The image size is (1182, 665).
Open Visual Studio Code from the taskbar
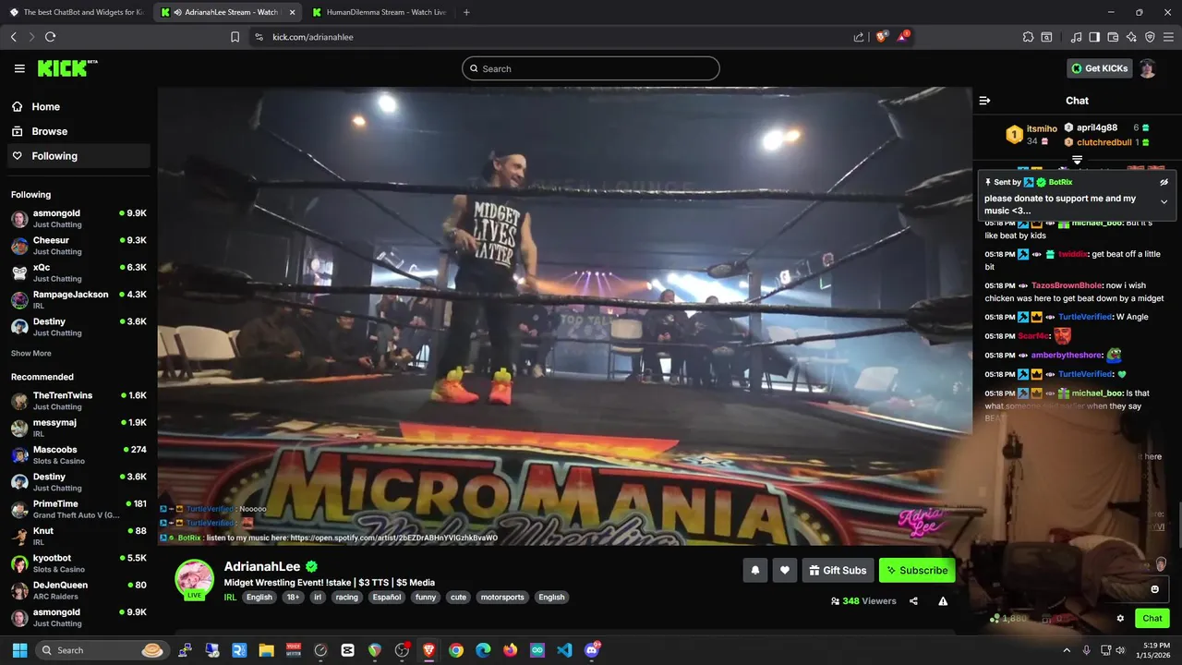(564, 650)
